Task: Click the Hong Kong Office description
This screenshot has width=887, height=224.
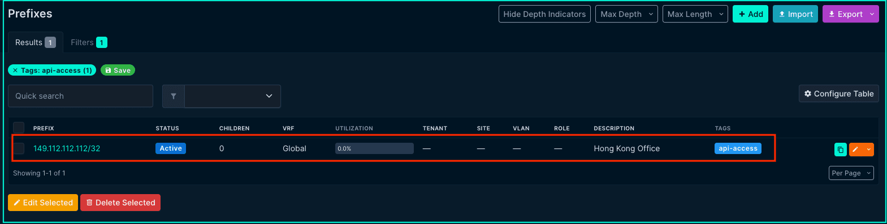Action: [x=626, y=148]
